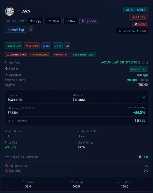Click the Trap Risk 0% value
The image size is (153, 193).
coord(146,171)
